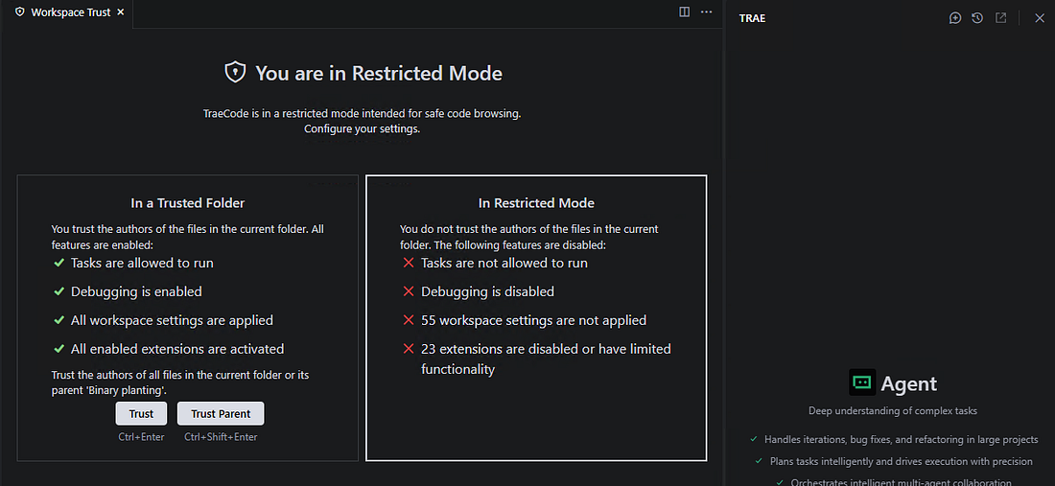This screenshot has width=1055, height=486.
Task: Click 'Plans tasks intelligently' feature line
Action: (899, 461)
